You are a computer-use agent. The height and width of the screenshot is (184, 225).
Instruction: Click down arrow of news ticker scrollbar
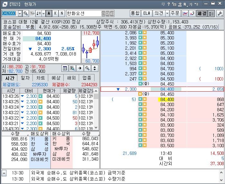pos(221,180)
